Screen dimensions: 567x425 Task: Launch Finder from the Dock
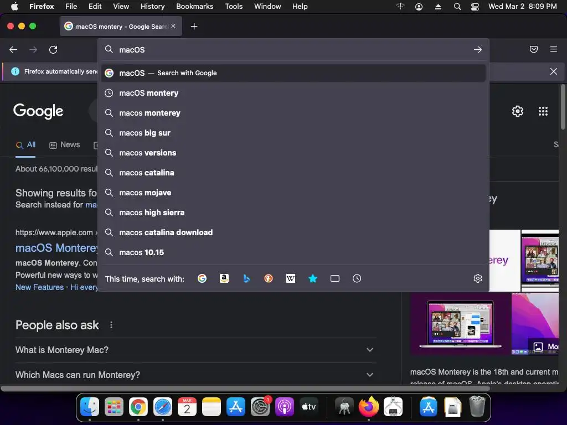click(x=90, y=407)
